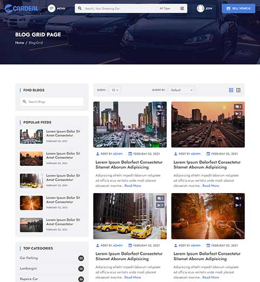Open popular feed autumn street thumbnail
Screen dimensions: 260x282
pyautogui.click(x=31, y=203)
